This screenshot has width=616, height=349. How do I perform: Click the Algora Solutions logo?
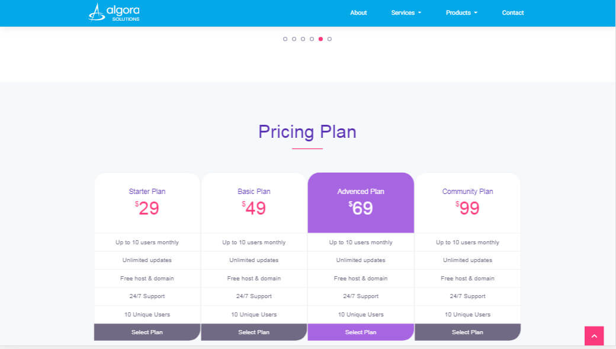click(114, 12)
